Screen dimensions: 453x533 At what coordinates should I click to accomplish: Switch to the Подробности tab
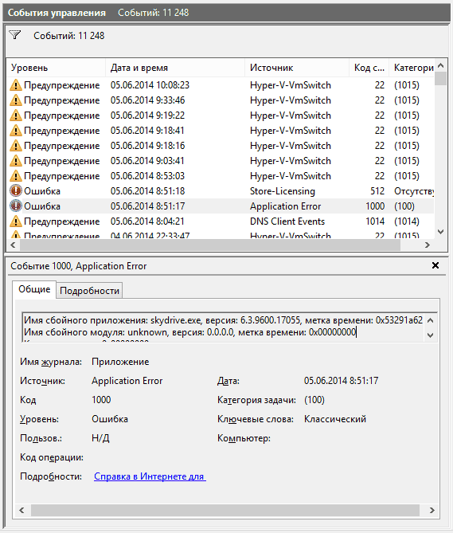click(89, 291)
